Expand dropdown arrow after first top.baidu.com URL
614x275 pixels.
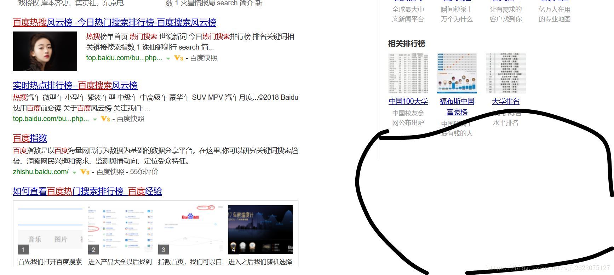[168, 58]
